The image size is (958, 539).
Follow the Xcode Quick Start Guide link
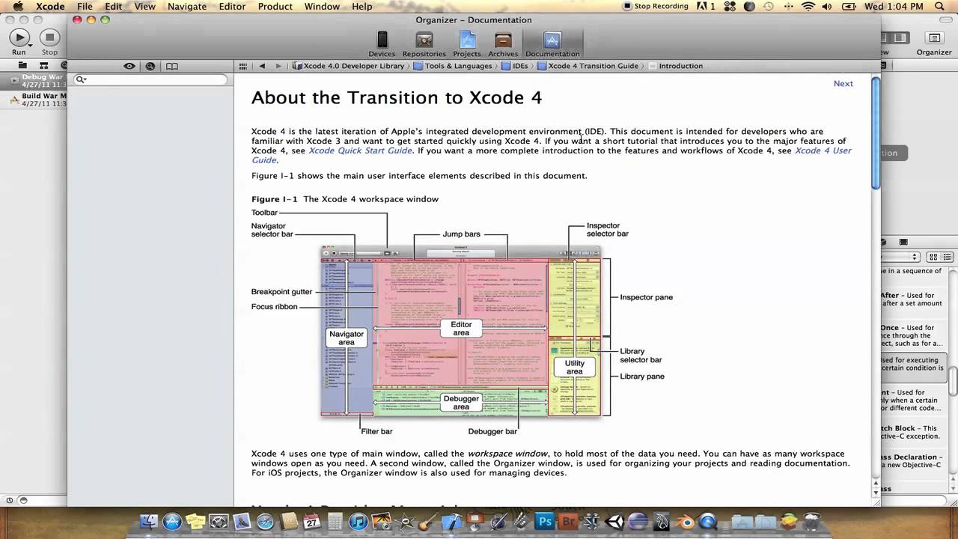click(x=360, y=150)
